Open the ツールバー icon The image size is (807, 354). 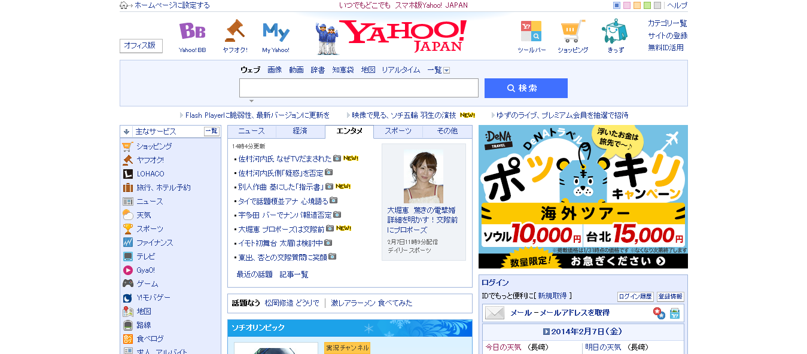(x=531, y=32)
